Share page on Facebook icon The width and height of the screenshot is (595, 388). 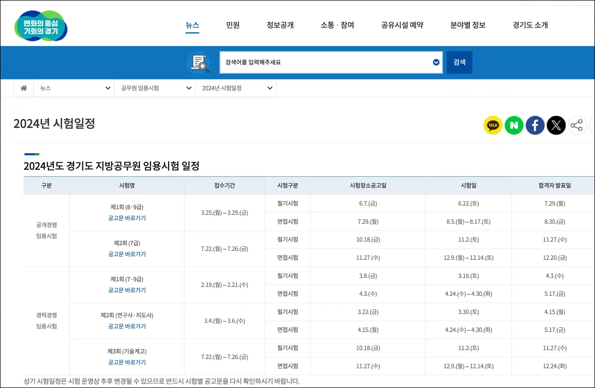point(535,125)
